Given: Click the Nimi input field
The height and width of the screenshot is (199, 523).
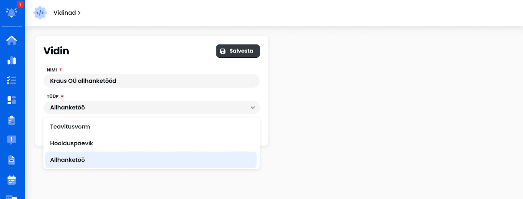Looking at the screenshot, I should (x=152, y=81).
